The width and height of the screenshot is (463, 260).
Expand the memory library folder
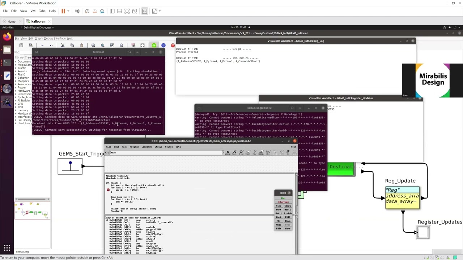(x=16, y=110)
